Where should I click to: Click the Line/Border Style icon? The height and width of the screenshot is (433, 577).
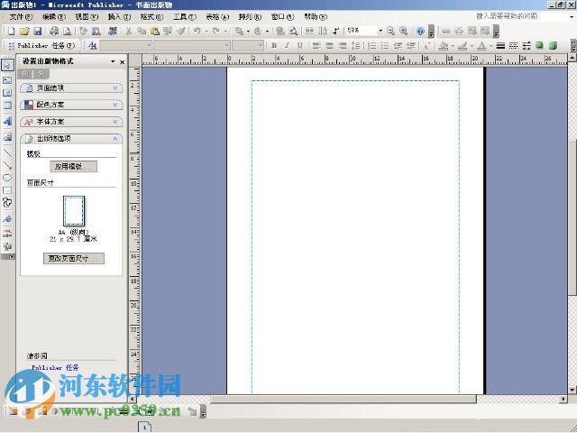pyautogui.click(x=500, y=46)
